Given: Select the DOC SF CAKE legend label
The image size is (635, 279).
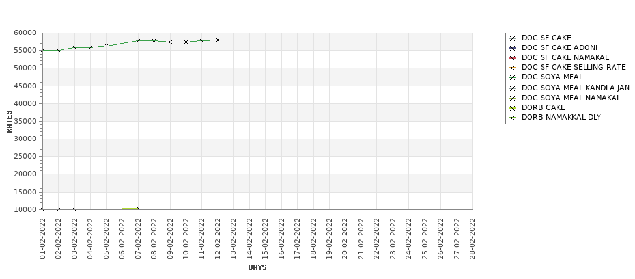Looking at the screenshot, I should (546, 38).
